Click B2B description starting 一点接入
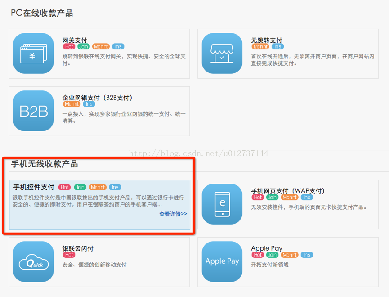 coord(124,117)
